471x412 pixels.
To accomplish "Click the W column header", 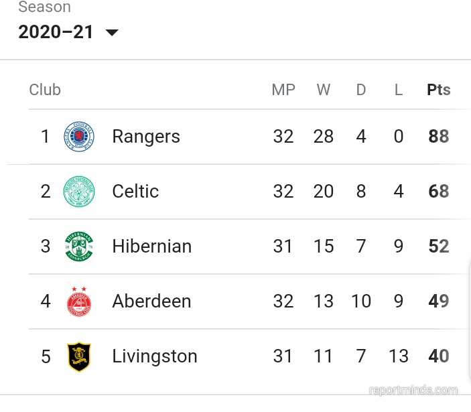I will [x=324, y=90].
